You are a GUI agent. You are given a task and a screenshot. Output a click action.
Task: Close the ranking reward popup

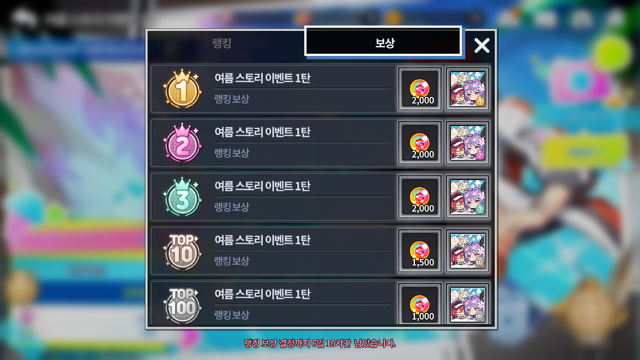pos(481,46)
